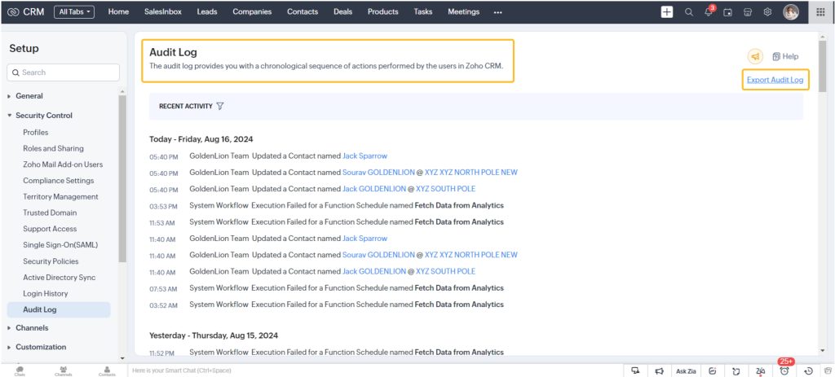
Task: Click the plus create-new icon
Action: [x=667, y=12]
